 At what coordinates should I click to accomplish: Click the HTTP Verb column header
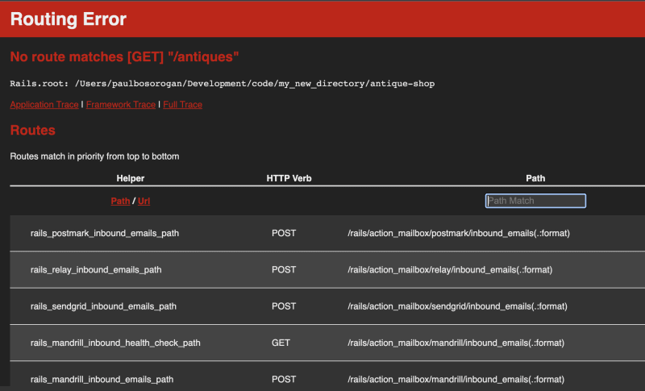pos(289,178)
